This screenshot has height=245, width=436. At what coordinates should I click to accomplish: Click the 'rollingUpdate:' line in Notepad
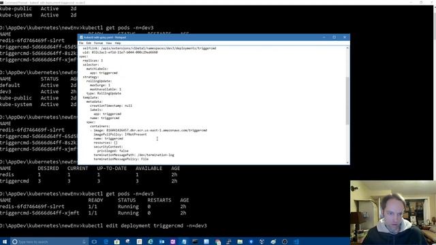pyautogui.click(x=99, y=81)
